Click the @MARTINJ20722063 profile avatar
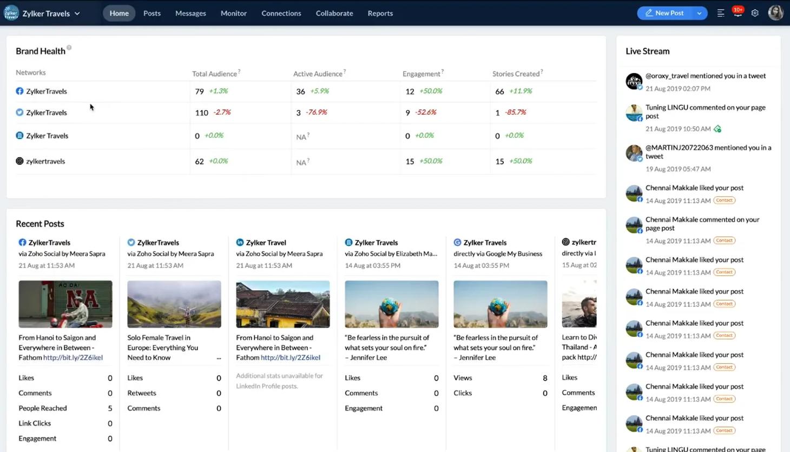The image size is (790, 452). coord(634,153)
